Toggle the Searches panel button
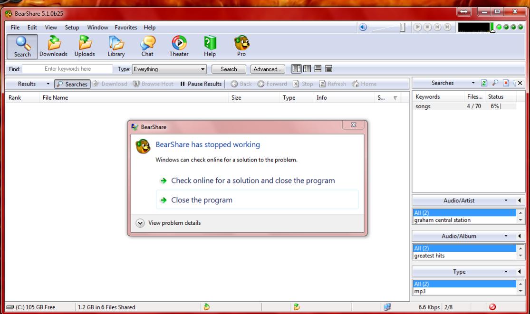 tap(72, 84)
